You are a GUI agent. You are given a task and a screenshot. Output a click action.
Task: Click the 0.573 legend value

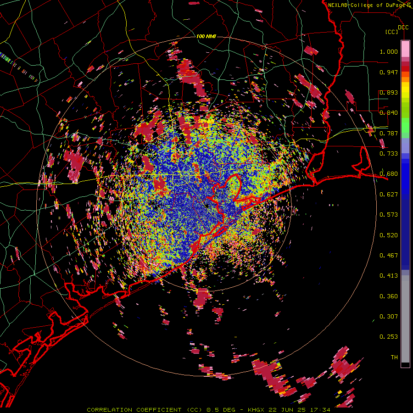click(389, 215)
